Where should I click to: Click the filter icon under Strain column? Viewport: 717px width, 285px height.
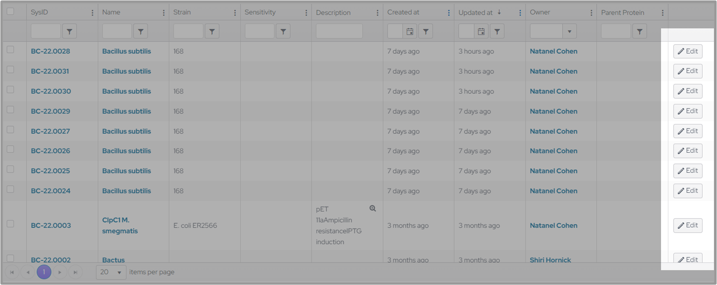click(x=212, y=31)
